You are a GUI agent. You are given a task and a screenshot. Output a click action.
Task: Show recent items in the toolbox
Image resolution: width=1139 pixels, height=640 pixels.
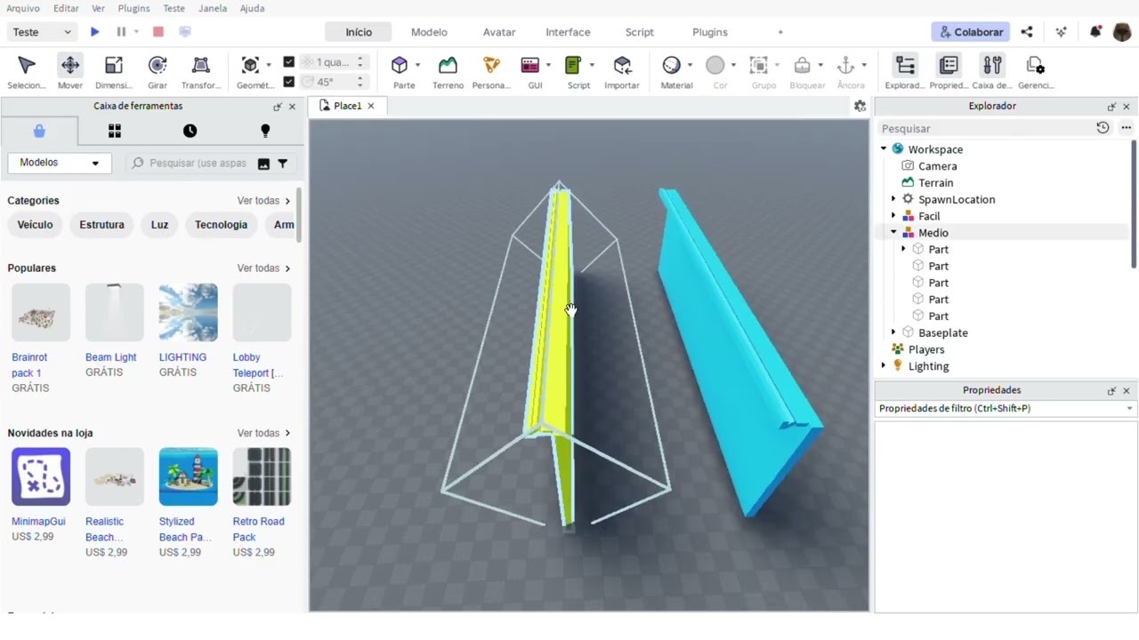point(190,131)
